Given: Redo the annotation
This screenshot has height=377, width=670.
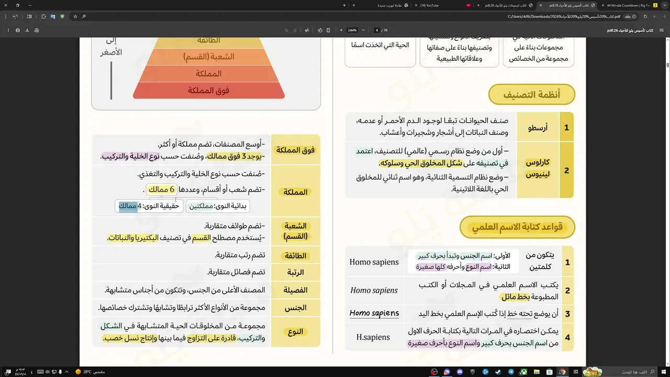Looking at the screenshot, I should [x=295, y=30].
